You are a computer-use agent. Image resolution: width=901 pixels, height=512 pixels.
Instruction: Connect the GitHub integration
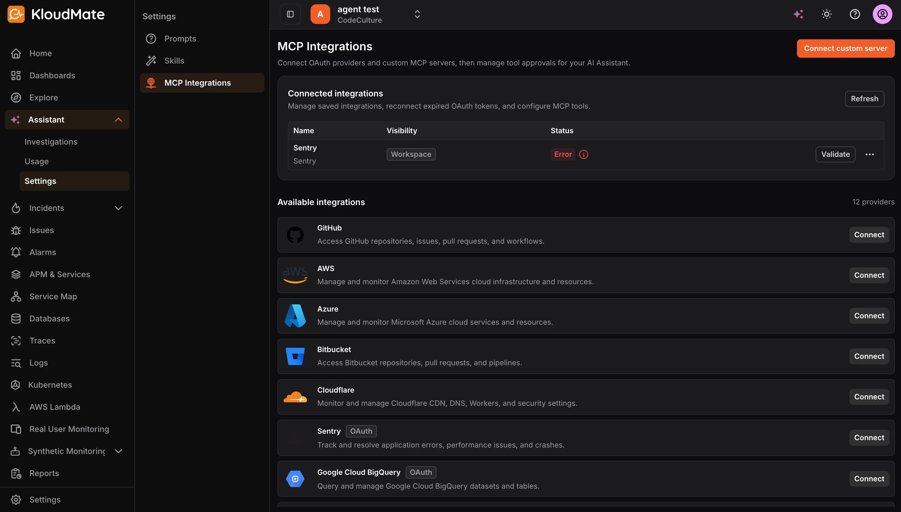tap(869, 235)
